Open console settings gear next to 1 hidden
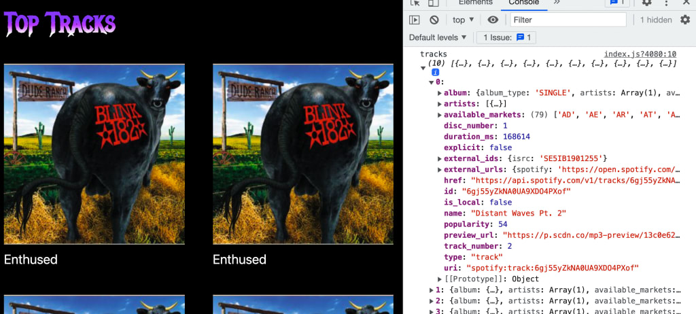This screenshot has height=314, width=696. pyautogui.click(x=685, y=20)
